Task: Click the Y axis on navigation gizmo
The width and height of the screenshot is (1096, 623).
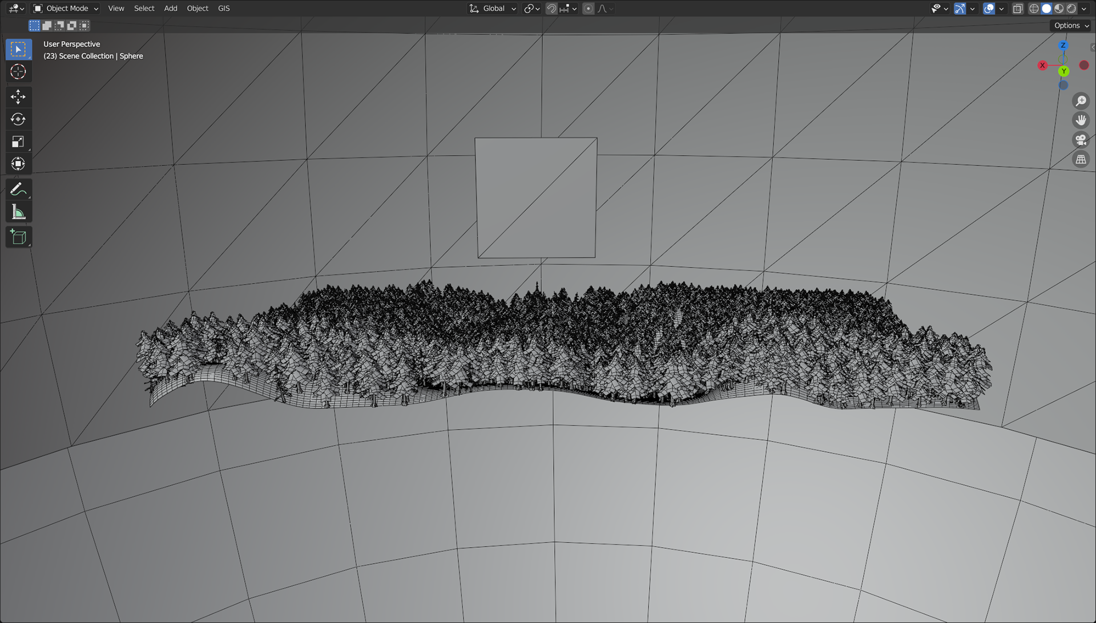Action: 1063,71
